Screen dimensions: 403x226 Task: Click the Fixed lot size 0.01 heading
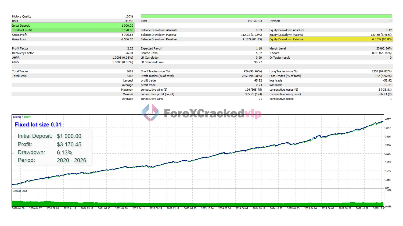point(38,125)
